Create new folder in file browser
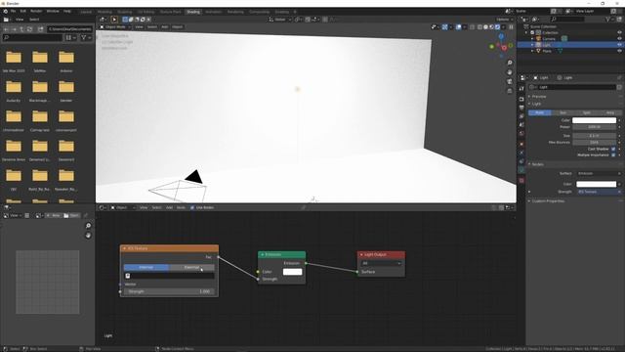Screen dimensions: 625x352 [x=40, y=29]
